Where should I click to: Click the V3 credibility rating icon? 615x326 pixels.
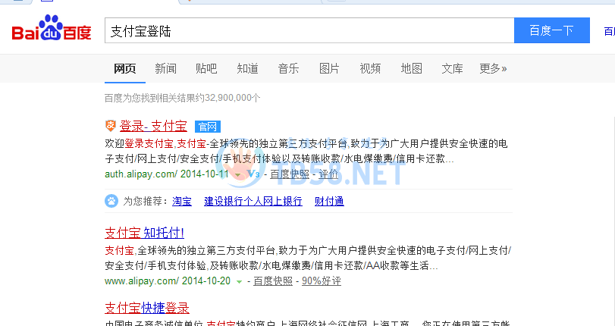(254, 174)
